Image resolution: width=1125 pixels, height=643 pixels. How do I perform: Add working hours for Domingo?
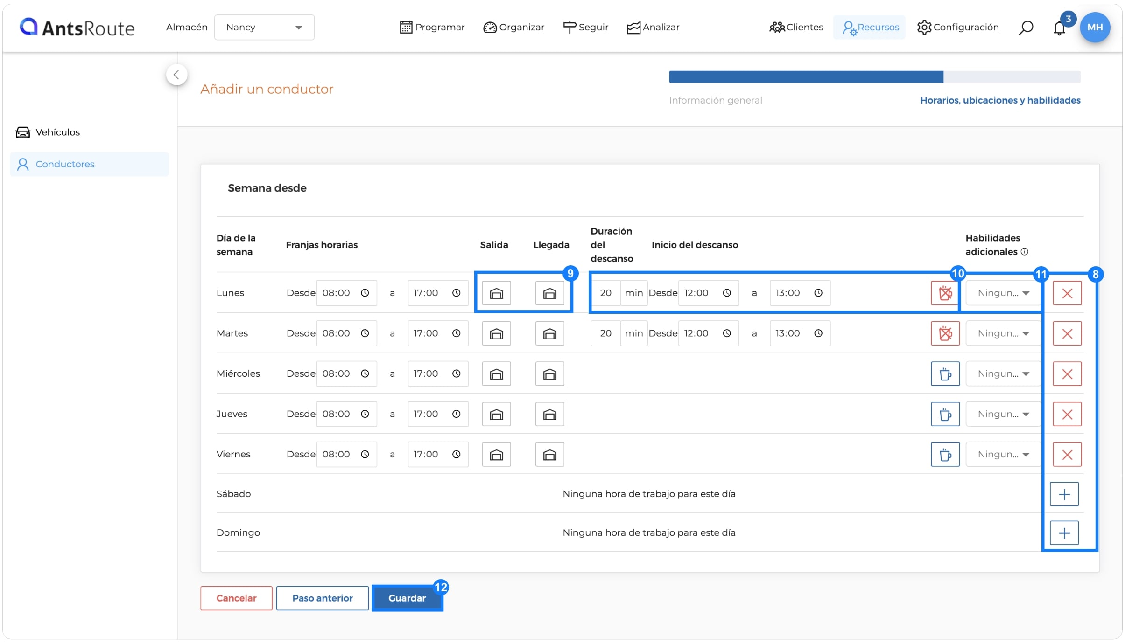1064,533
